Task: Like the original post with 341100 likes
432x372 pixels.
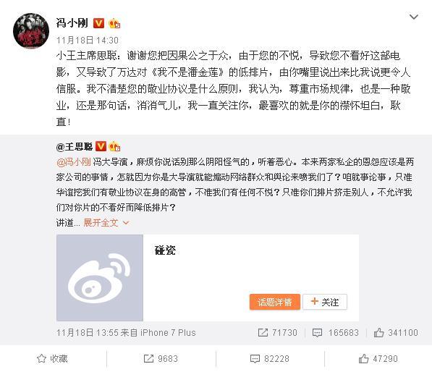Action: click(x=396, y=333)
